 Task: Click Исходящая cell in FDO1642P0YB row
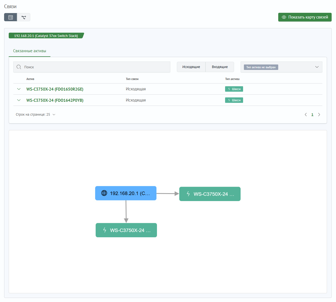pyautogui.click(x=136, y=100)
